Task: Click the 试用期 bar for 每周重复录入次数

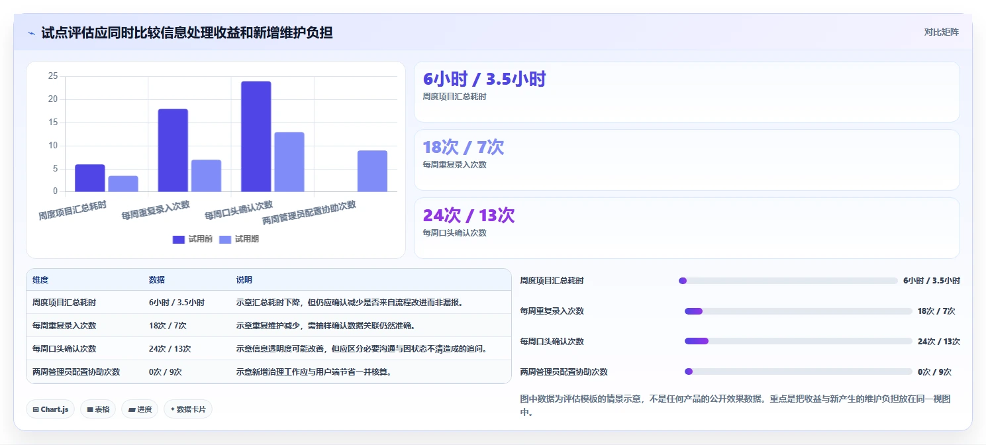Action: (206, 175)
